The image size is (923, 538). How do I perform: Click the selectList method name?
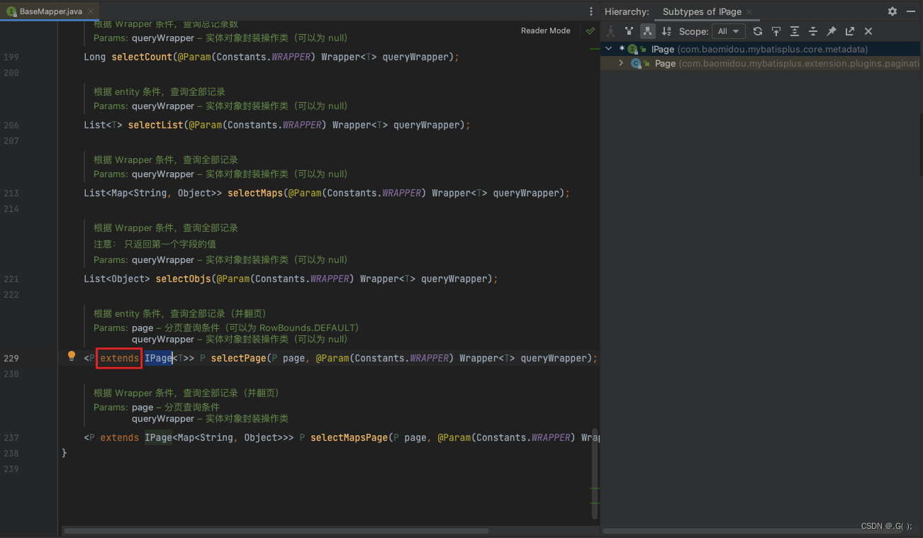pyautogui.click(x=155, y=125)
